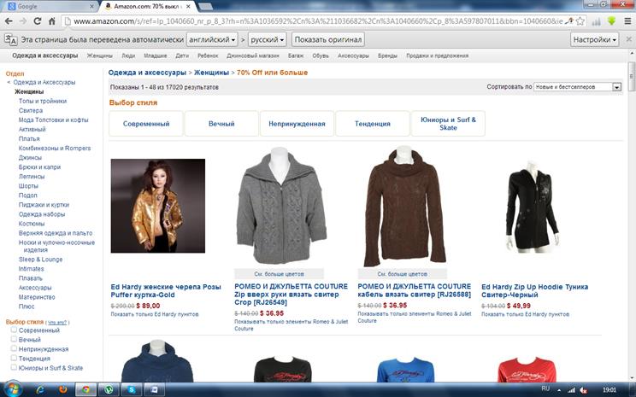Click the page vertical scrollbar thumb
636x397 pixels.
tap(631, 77)
